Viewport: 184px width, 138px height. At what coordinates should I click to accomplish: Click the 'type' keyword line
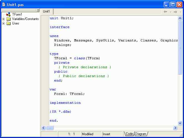pyautogui.click(x=54, y=54)
